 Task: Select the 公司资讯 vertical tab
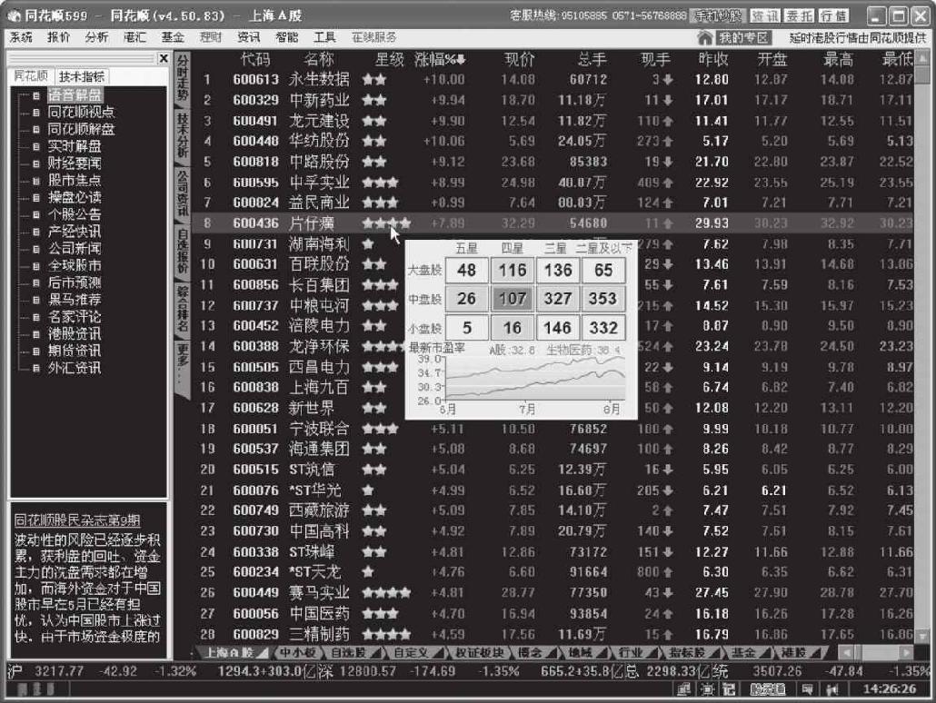pyautogui.click(x=182, y=193)
